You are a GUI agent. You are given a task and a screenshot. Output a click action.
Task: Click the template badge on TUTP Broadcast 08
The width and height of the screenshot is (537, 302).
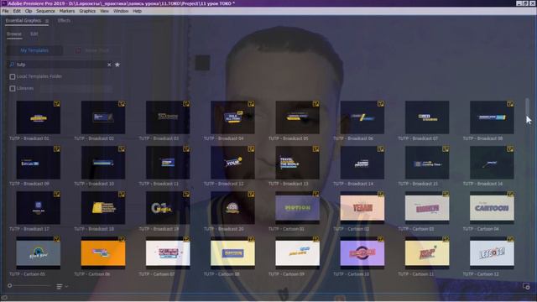510,104
